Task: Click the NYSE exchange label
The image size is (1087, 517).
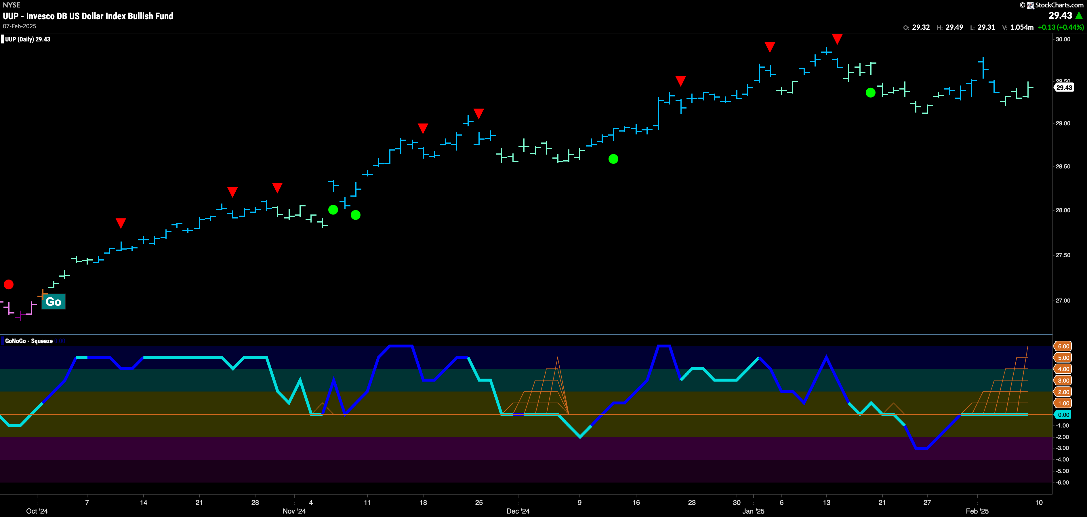Action: click(x=12, y=5)
